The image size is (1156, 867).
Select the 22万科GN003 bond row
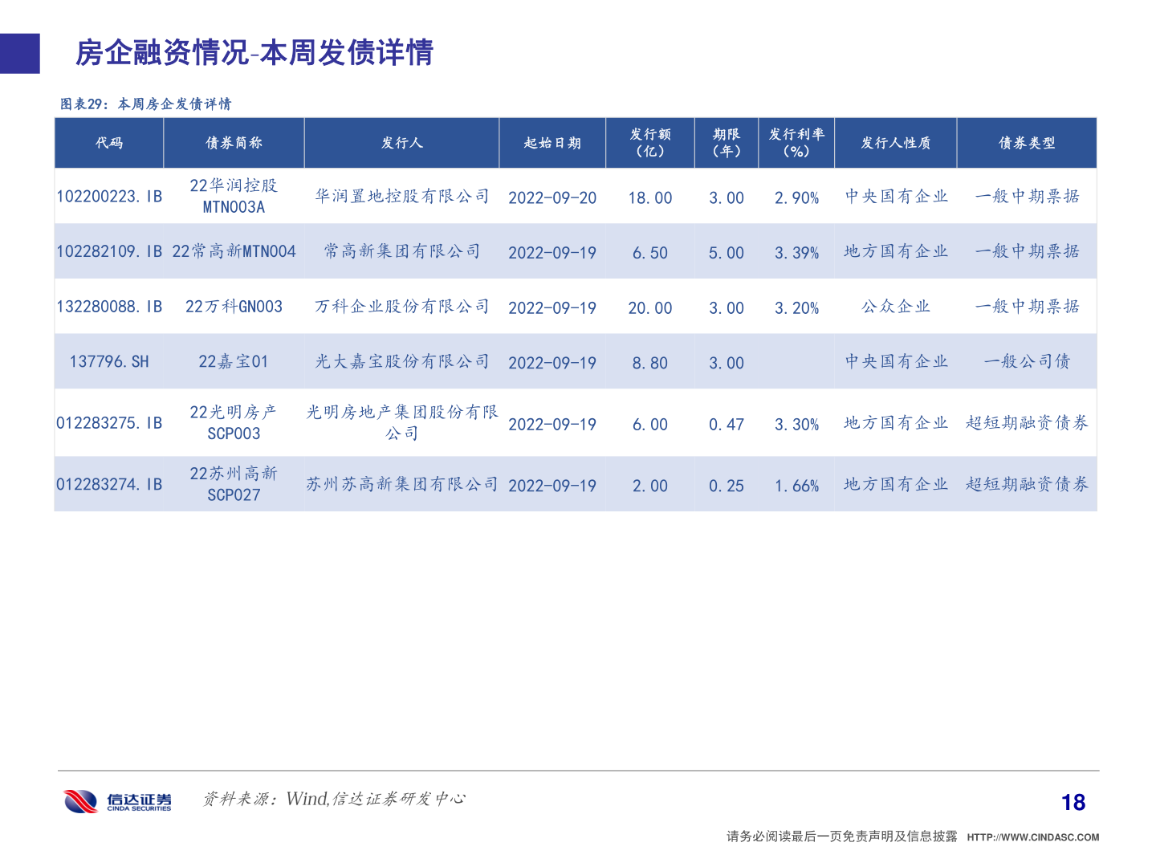click(x=234, y=307)
